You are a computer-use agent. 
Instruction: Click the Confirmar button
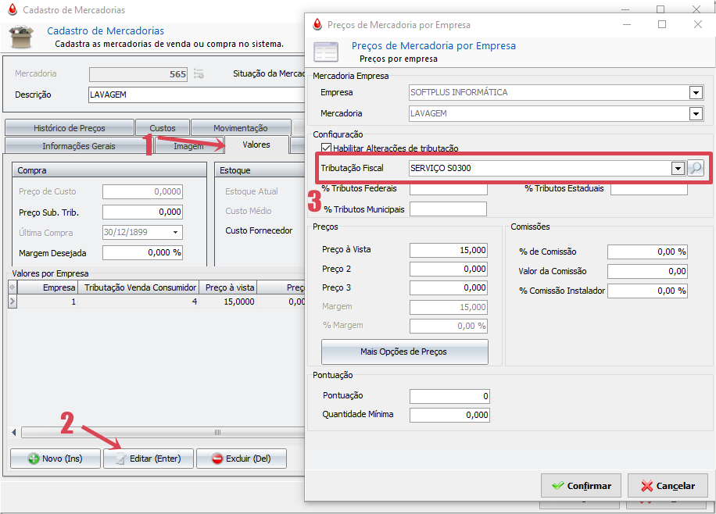(581, 486)
